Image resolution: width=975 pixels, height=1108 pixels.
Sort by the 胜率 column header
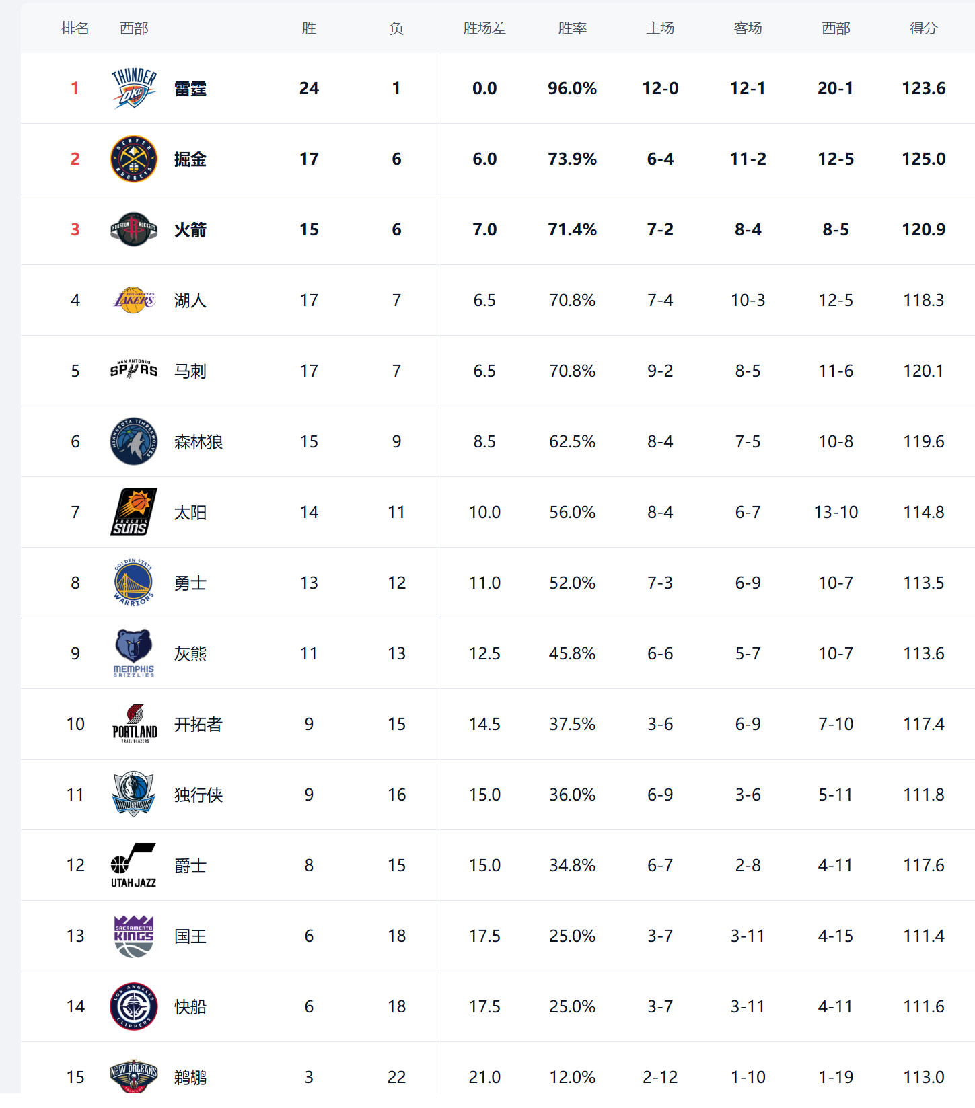[x=572, y=28]
